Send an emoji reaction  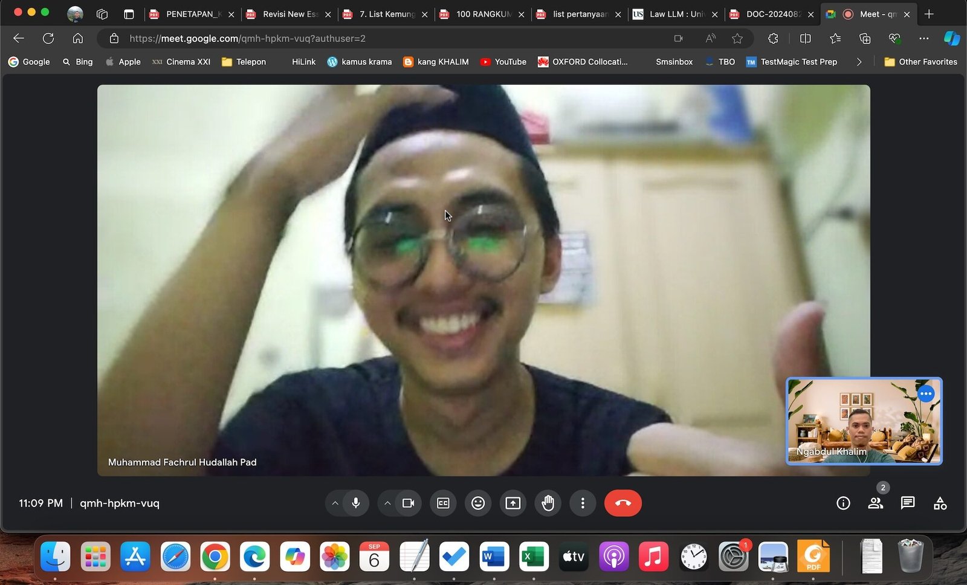click(x=477, y=503)
